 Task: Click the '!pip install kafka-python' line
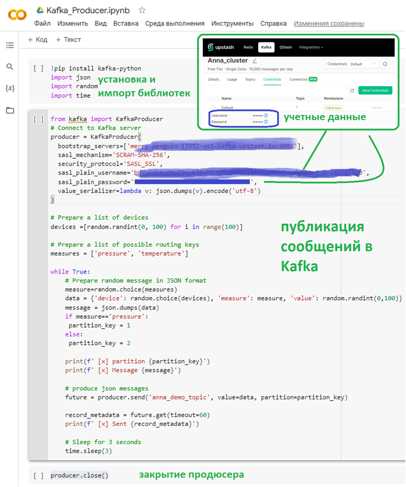pyautogui.click(x=96, y=68)
